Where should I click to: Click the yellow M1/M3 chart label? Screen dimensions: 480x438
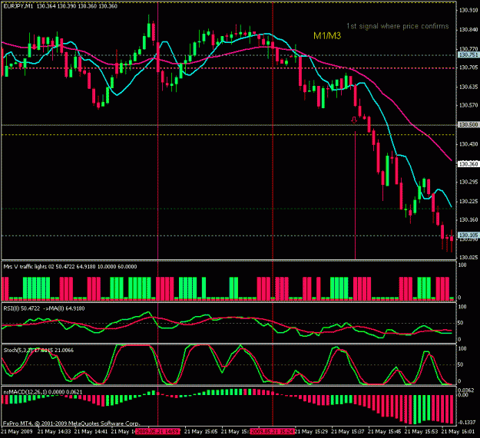(x=327, y=36)
